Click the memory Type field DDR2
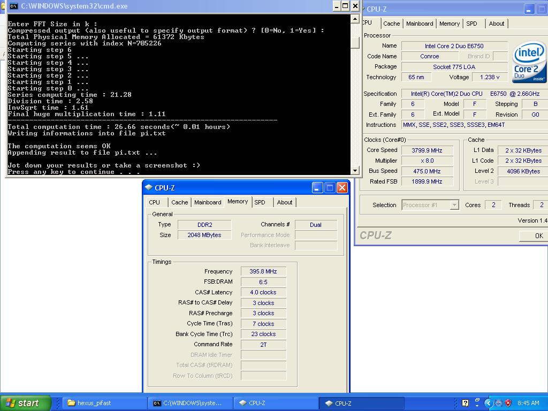 [204, 225]
